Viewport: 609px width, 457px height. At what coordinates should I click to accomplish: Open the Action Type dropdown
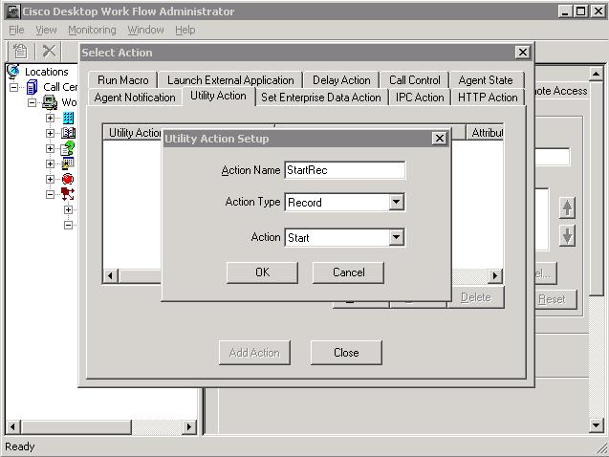click(396, 202)
